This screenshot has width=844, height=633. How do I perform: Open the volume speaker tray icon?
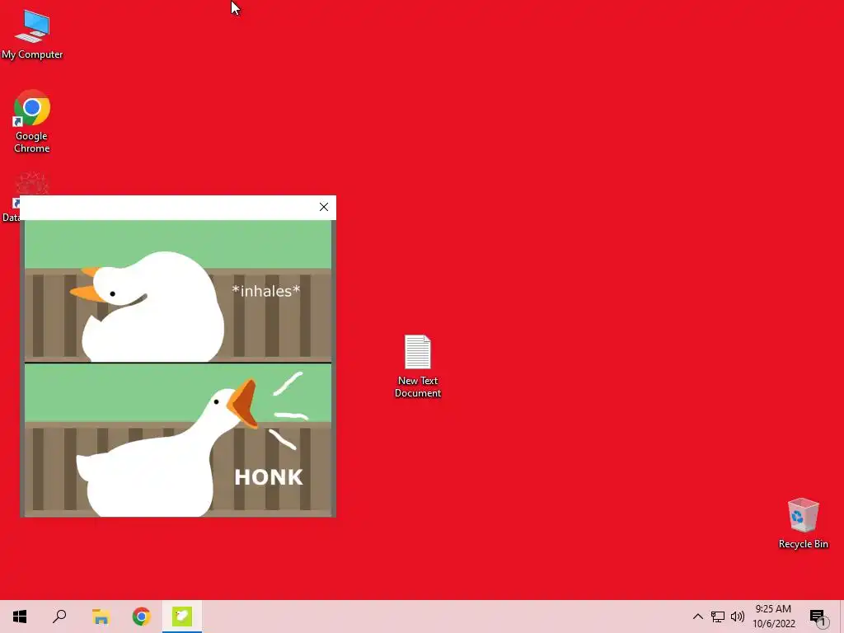coord(738,617)
